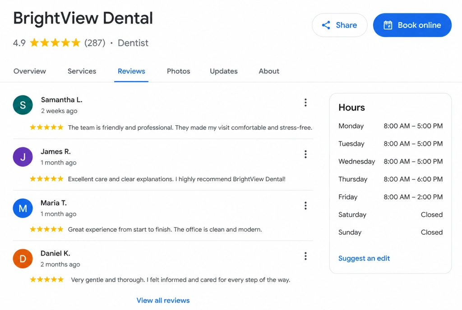The image size is (462, 310).
Task: Click the overall 4.9 star rating stars
Action: [x=55, y=43]
